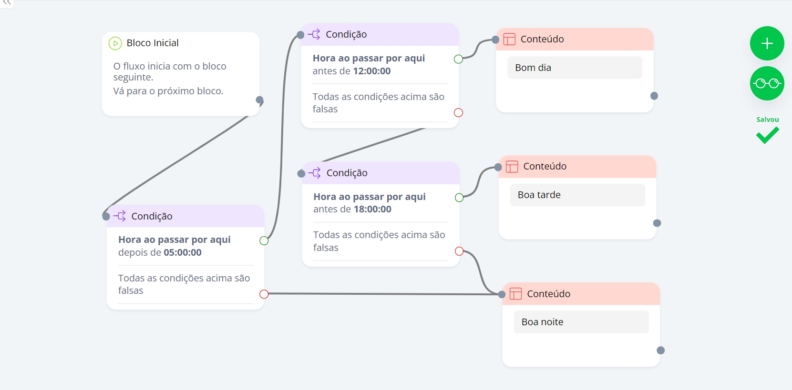This screenshot has width=792, height=390.
Task: Click the play icon on Bloco Inicial
Action: (115, 43)
